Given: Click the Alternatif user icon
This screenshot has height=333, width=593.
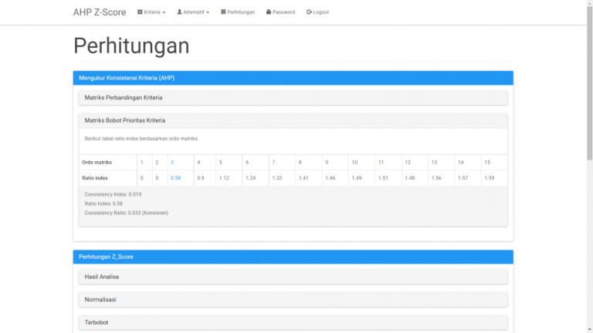Looking at the screenshot, I should point(179,12).
